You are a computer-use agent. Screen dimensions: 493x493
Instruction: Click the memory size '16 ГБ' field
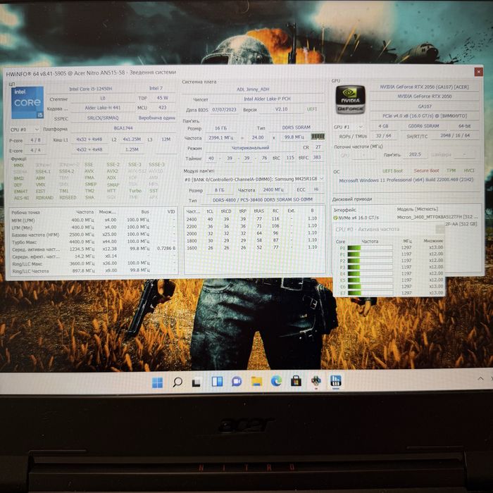point(220,128)
